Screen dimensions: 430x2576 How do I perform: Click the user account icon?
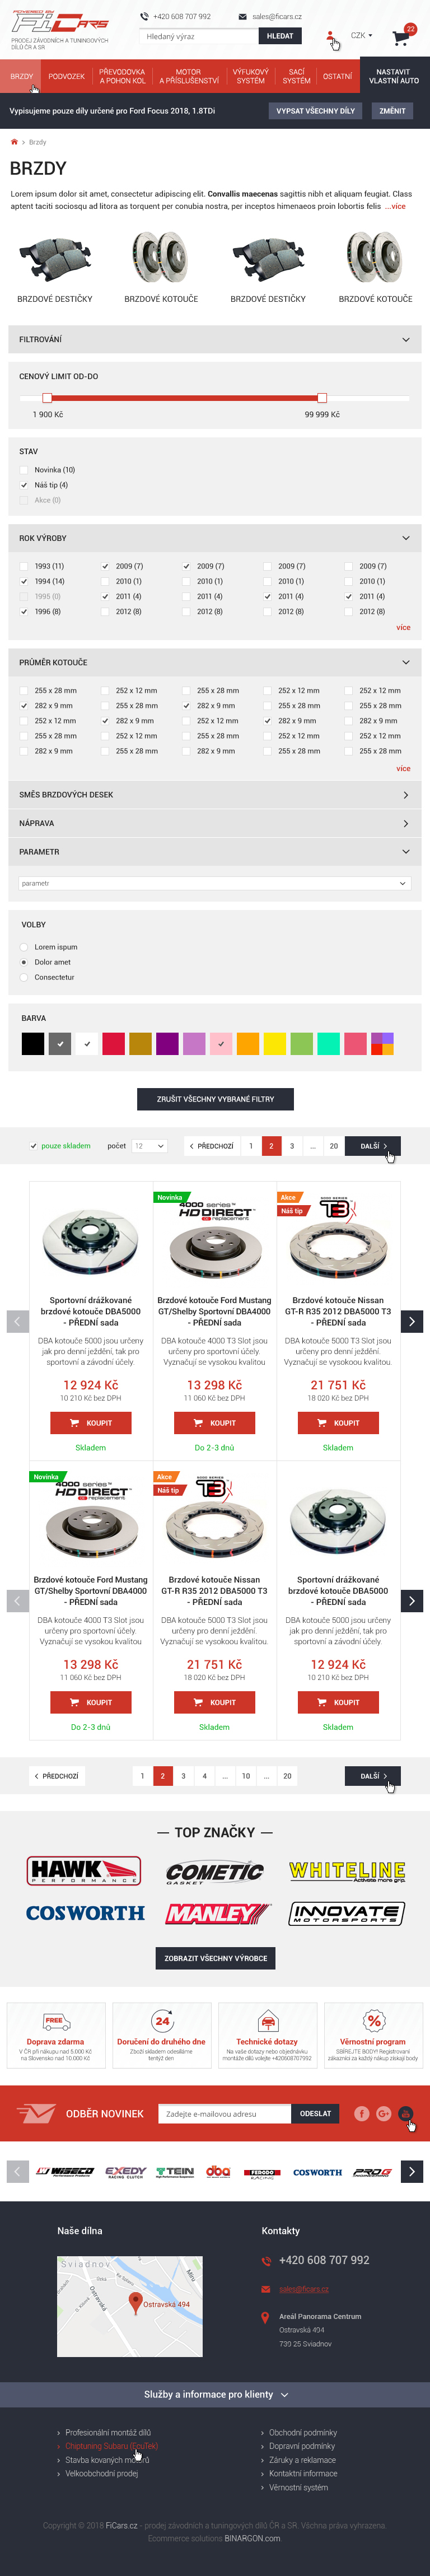pos(330,38)
